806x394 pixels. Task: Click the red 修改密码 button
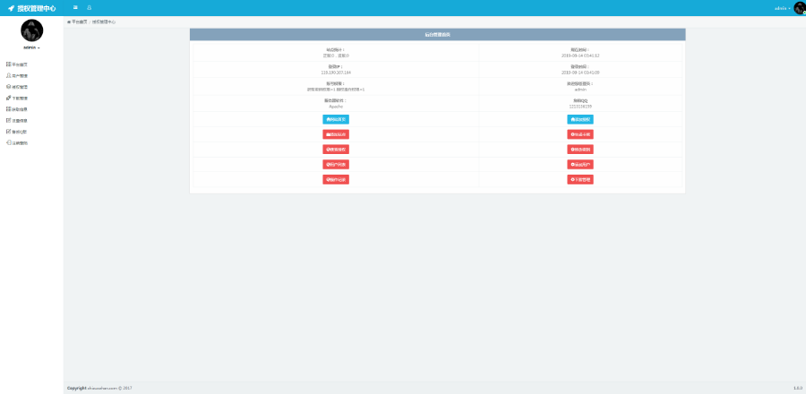coord(580,150)
